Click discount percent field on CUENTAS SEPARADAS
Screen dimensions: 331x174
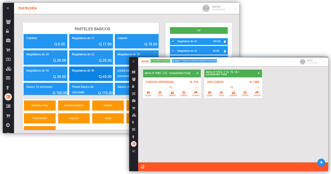coord(170,87)
